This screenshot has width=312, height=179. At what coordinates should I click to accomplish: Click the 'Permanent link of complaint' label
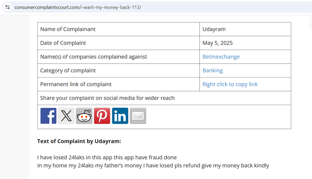click(76, 84)
